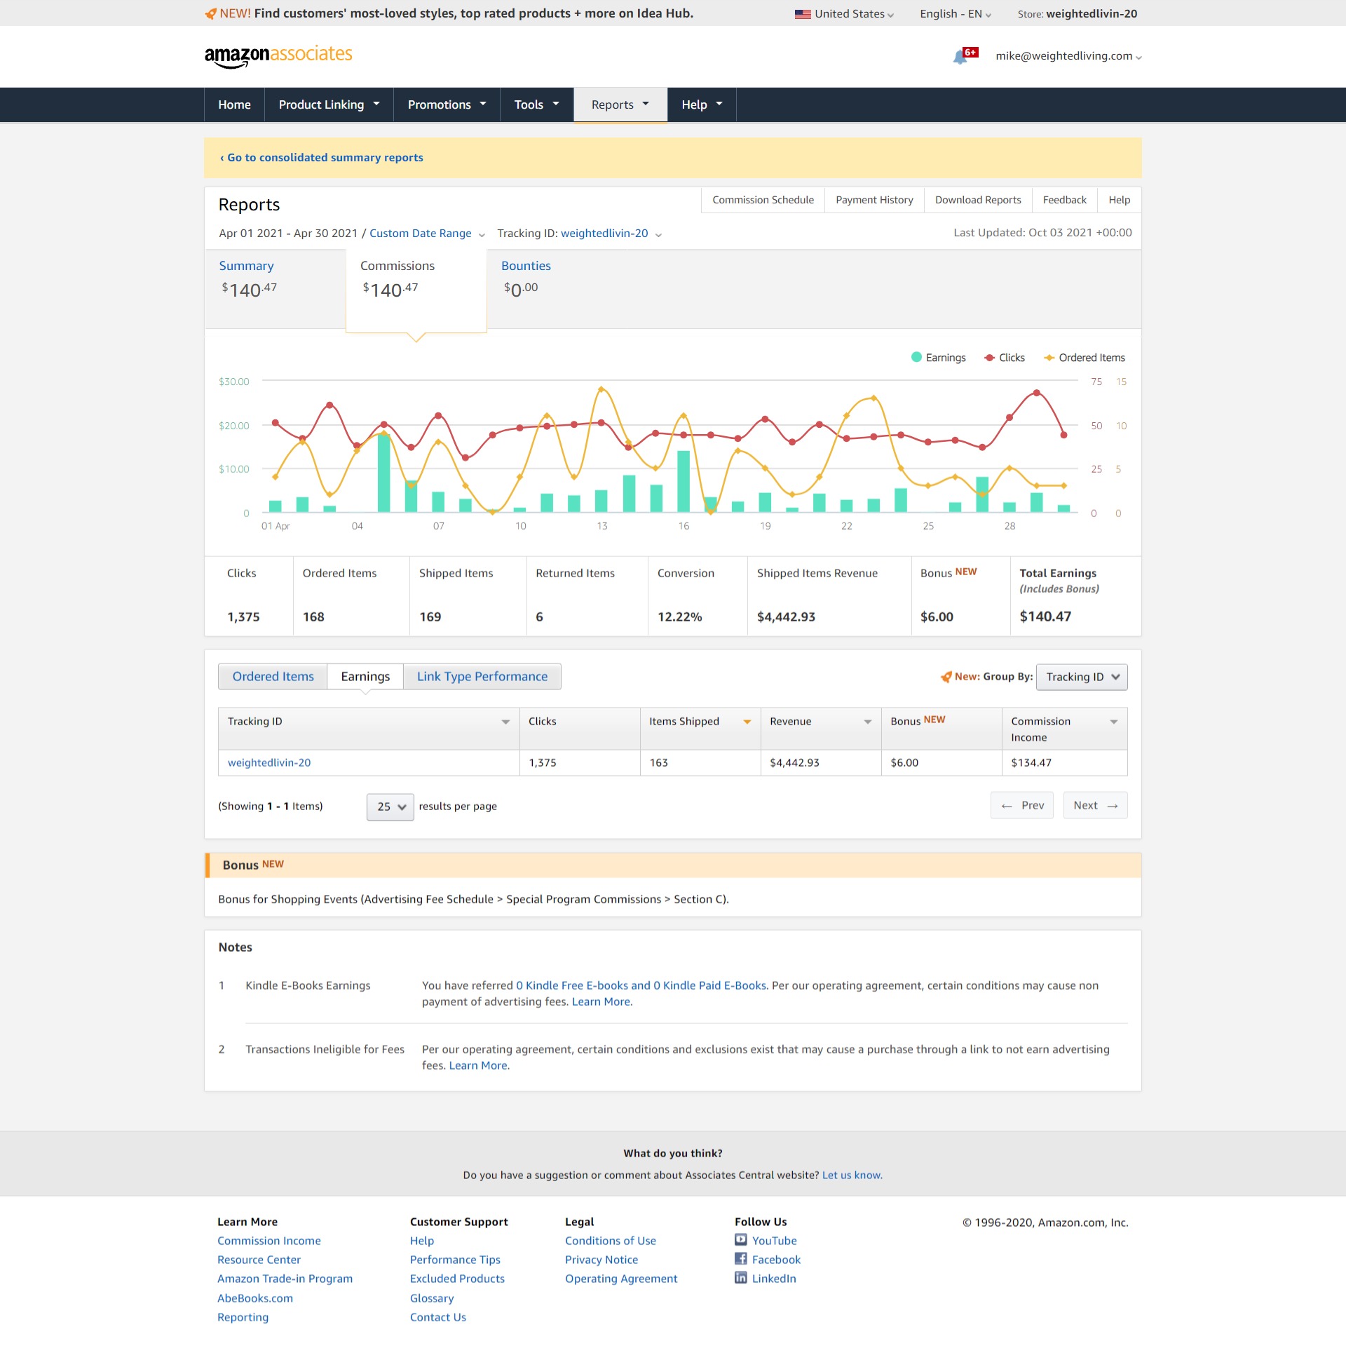Click the Facebook icon in footer
The width and height of the screenshot is (1346, 1355).
[741, 1258]
